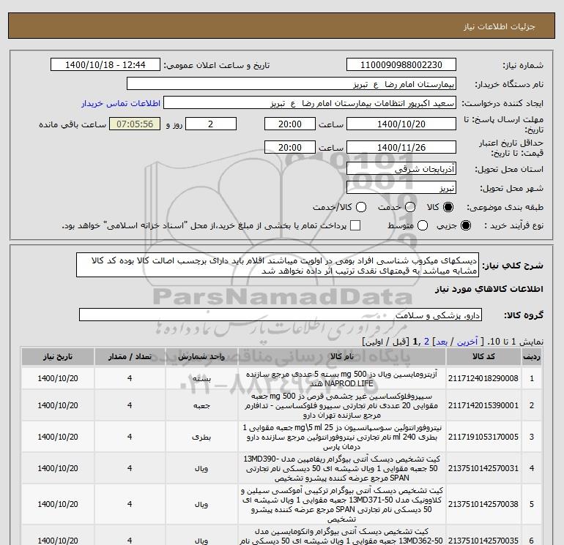Click the rifampin disc 13MD390 item name
This screenshot has height=545, width=564.
pyautogui.click(x=342, y=468)
